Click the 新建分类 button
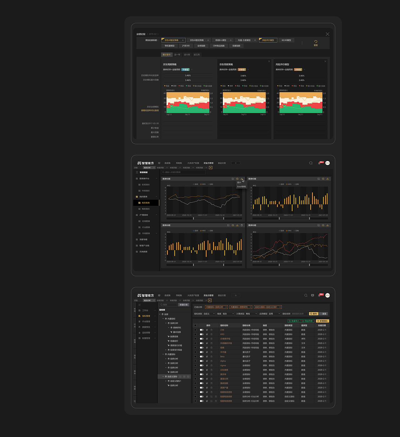This screenshot has height=437, width=400. click(x=184, y=305)
